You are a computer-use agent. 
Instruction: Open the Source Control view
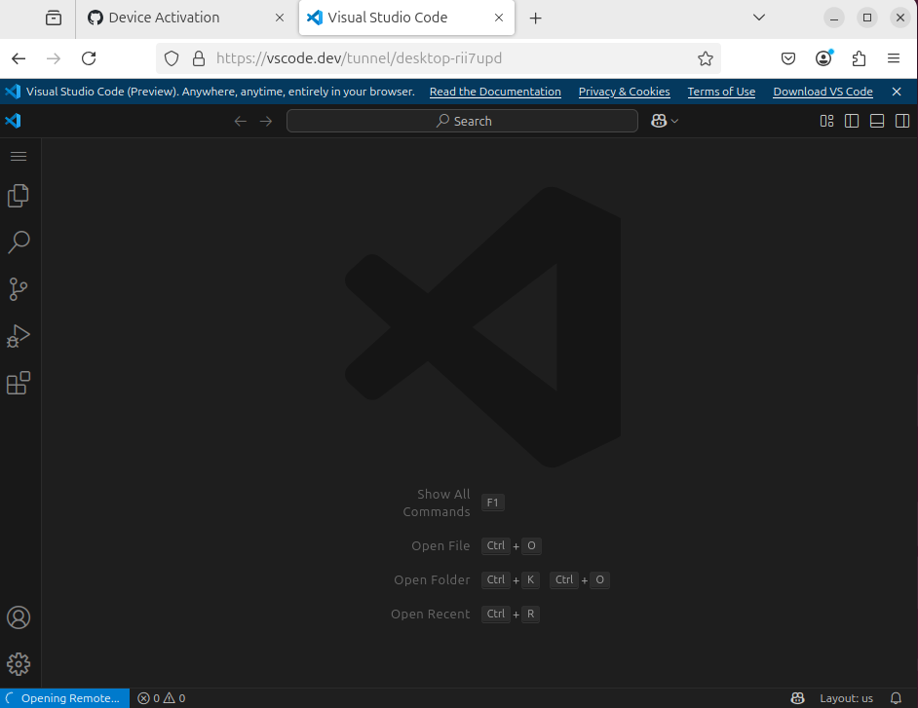18,288
